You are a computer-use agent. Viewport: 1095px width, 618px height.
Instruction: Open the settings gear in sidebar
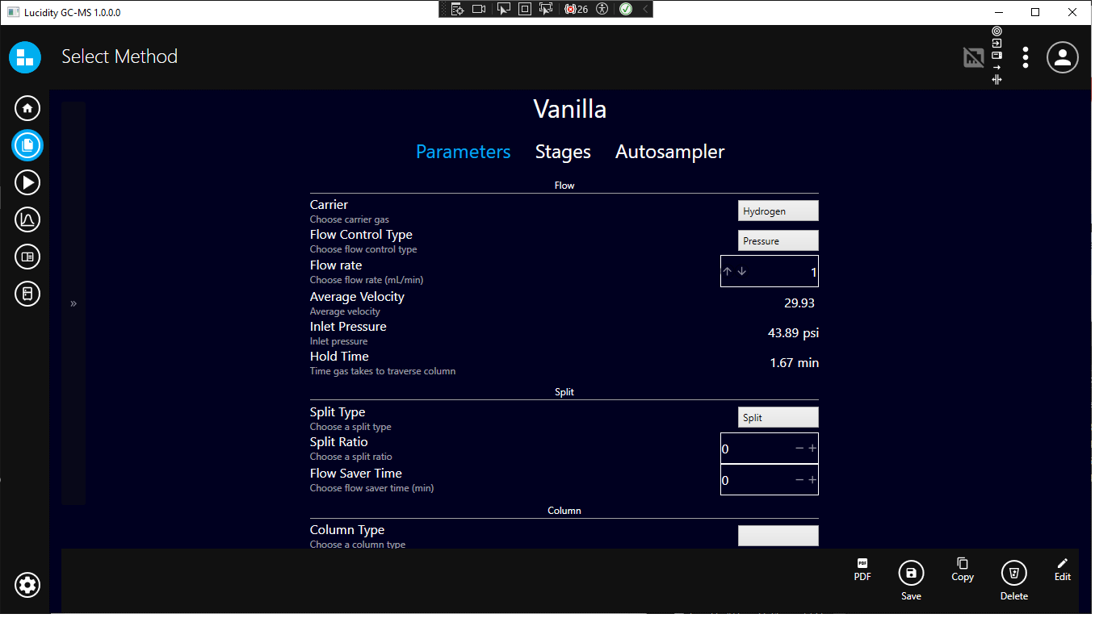(x=27, y=585)
